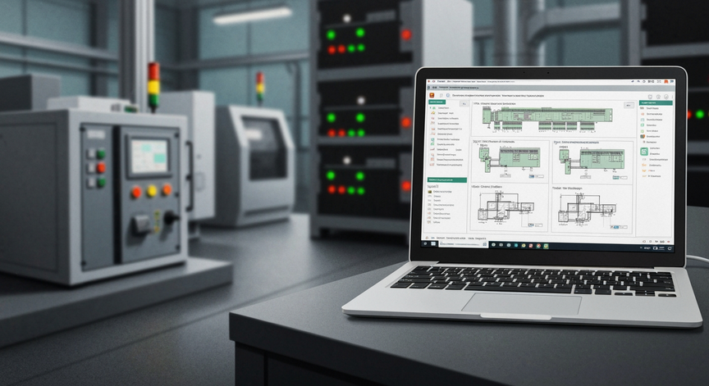The height and width of the screenshot is (386, 709).
Task: Click the blue button under bottom-right floor plan
Action: [x=615, y=227]
